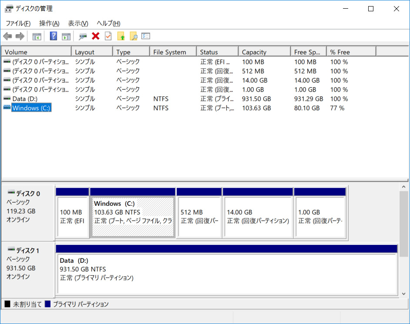The image size is (410, 324).
Task: Click the Capacity column header
Action: tap(264, 51)
